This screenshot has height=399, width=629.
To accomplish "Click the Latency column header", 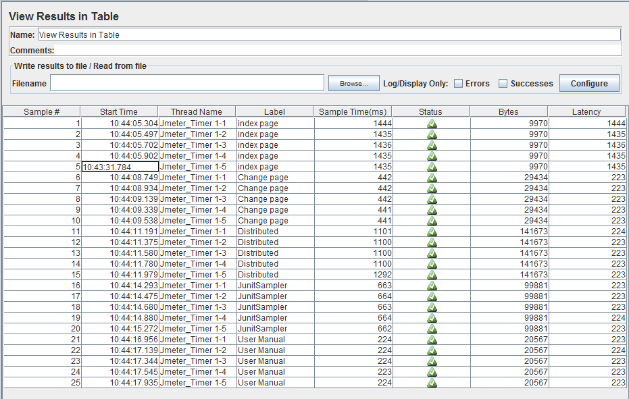I will click(x=586, y=112).
